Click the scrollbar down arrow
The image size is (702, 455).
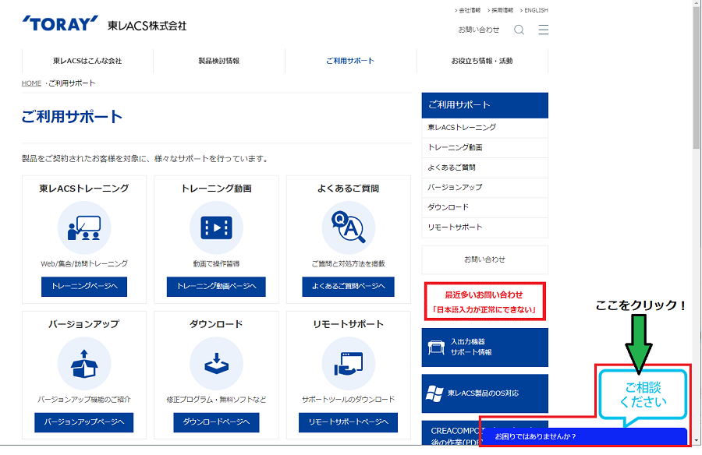697,441
